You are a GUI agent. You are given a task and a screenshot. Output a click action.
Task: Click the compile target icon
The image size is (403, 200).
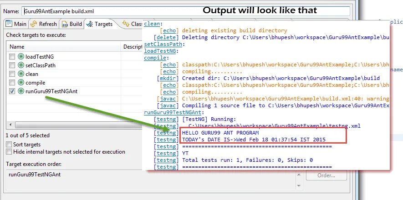pyautogui.click(x=21, y=83)
